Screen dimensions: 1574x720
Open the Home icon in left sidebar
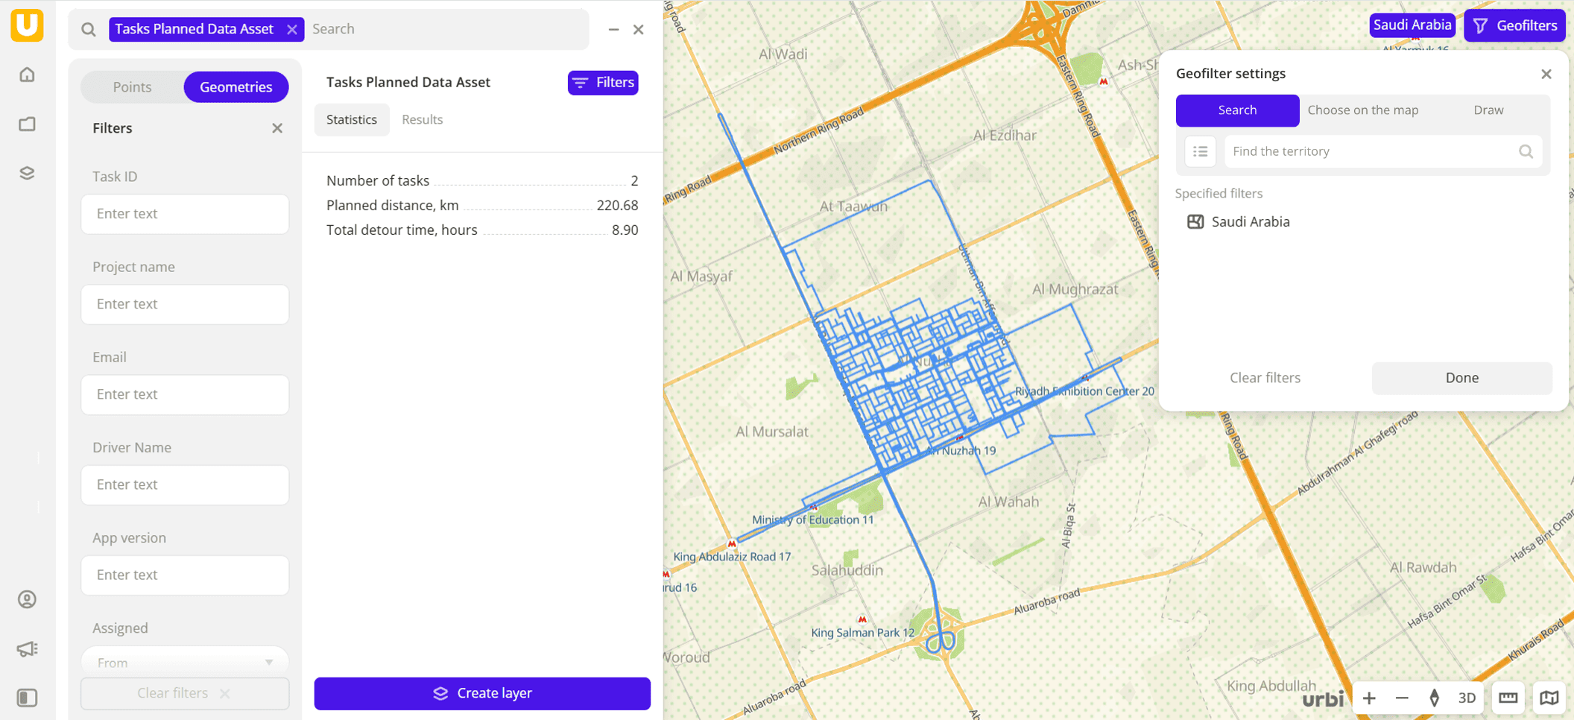(27, 75)
